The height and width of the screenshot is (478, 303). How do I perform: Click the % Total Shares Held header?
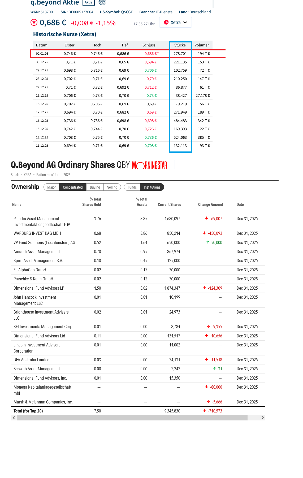[92, 202]
